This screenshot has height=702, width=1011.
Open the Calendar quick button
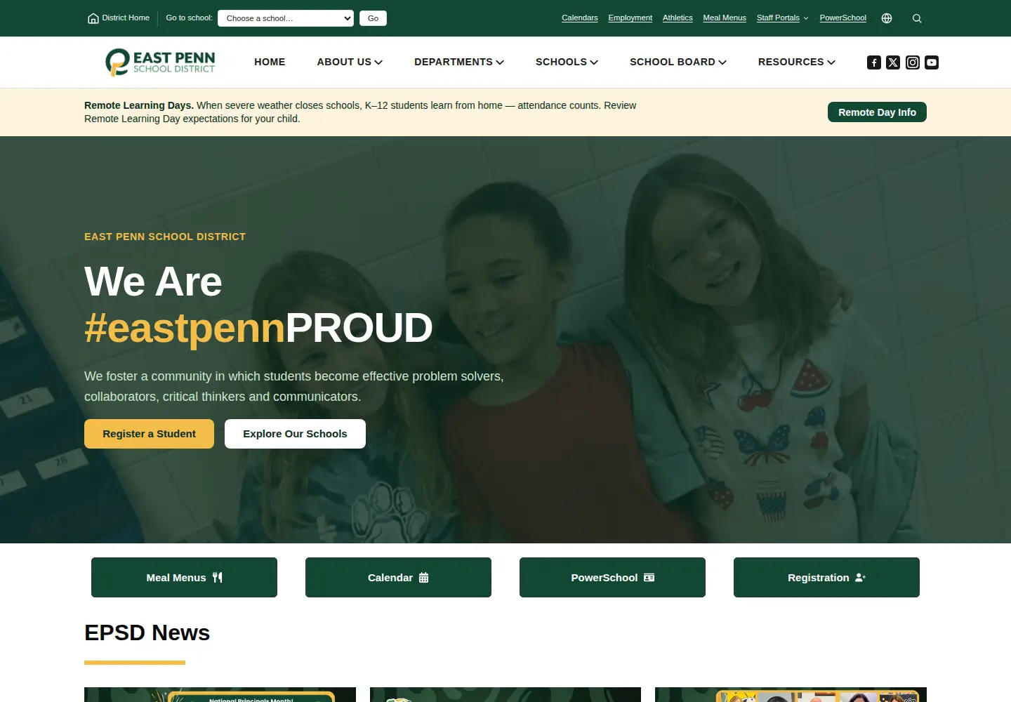point(398,577)
